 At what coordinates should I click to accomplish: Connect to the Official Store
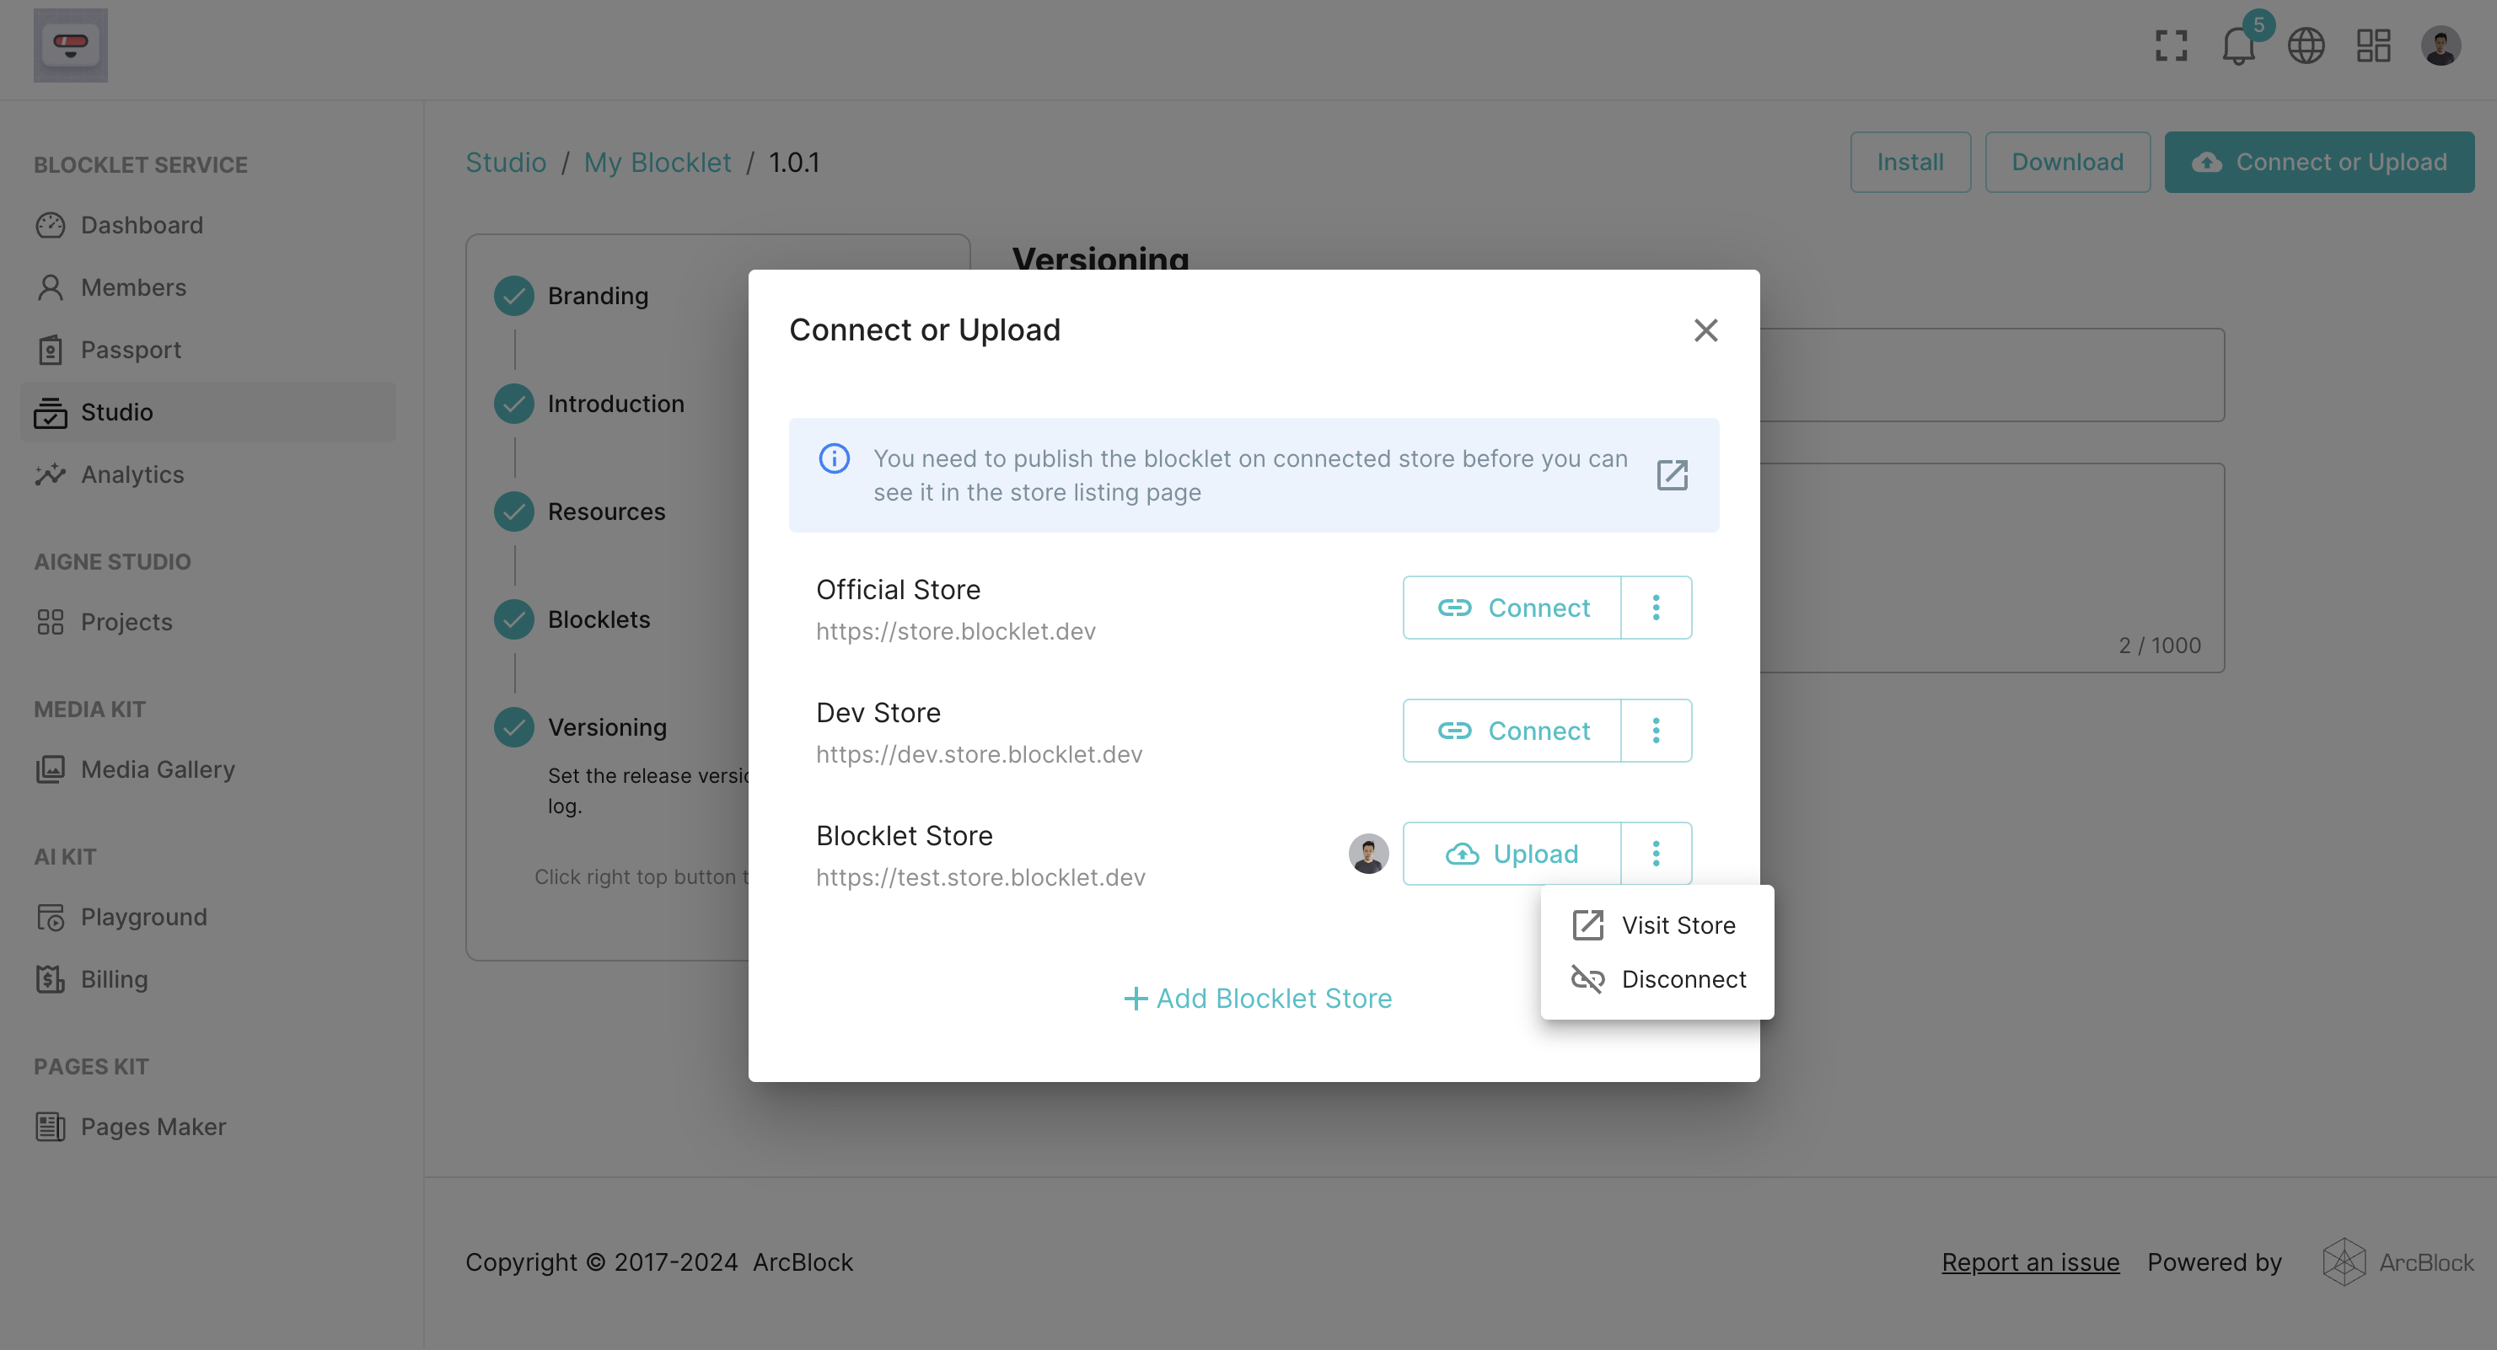[x=1512, y=608]
